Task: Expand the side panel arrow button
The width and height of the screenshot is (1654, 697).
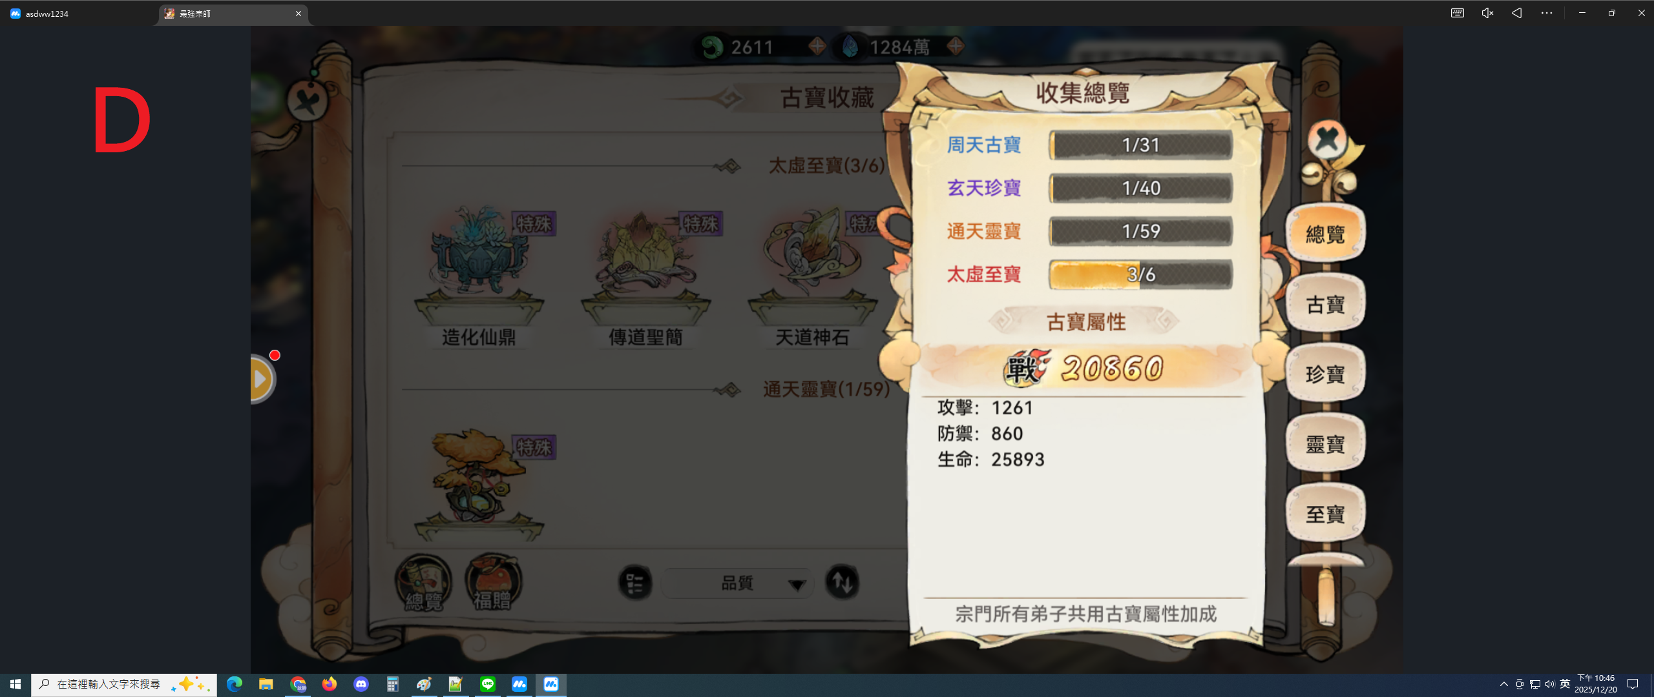Action: 262,379
